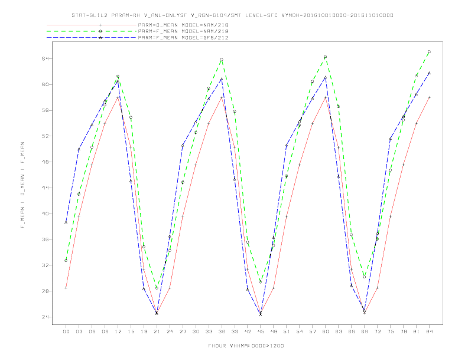Click the x-axis tick label 06
This screenshot has width=468, height=361.
click(92, 332)
